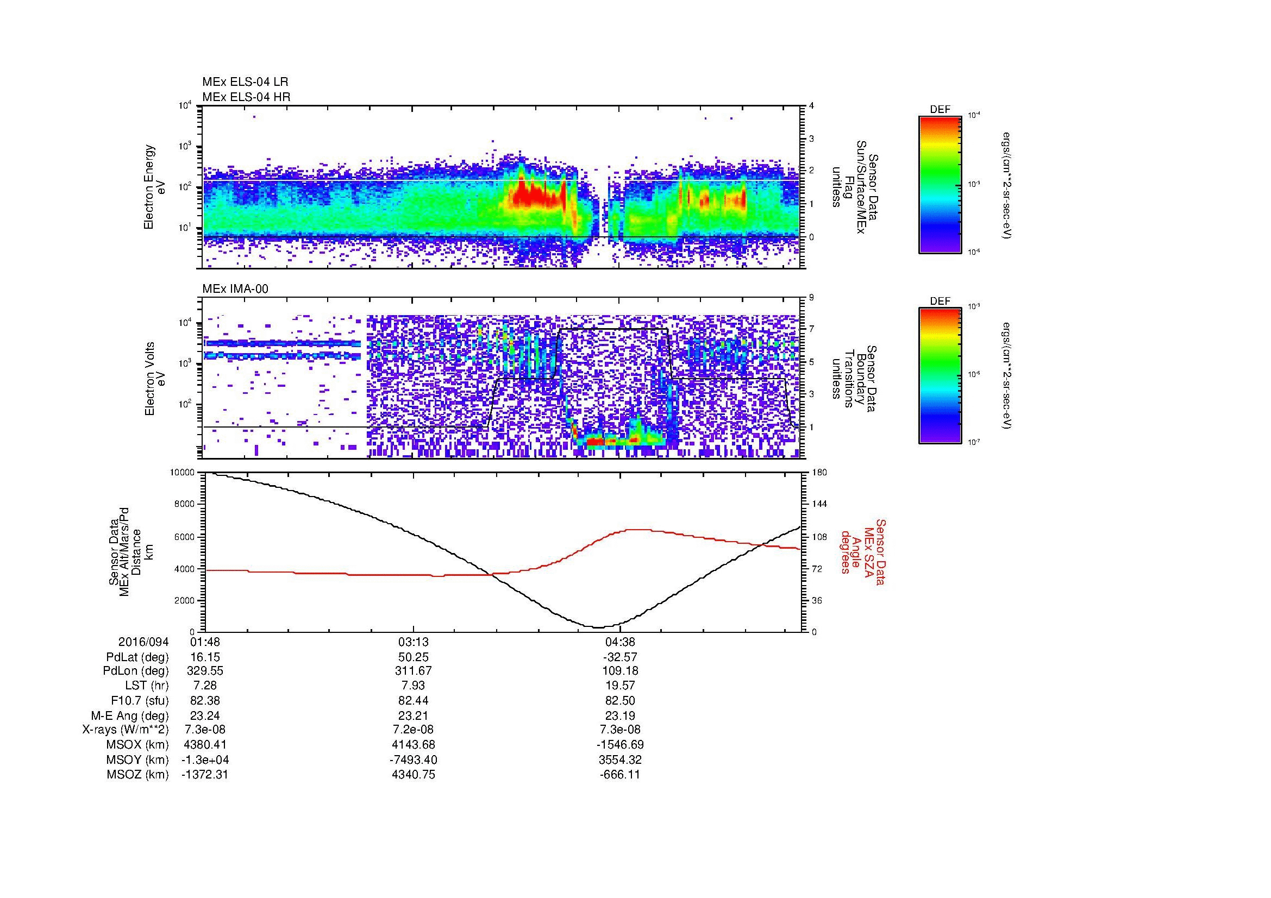Click PdLat value 50.25
Image resolution: width=1271 pixels, height=898 pixels.
(x=413, y=657)
